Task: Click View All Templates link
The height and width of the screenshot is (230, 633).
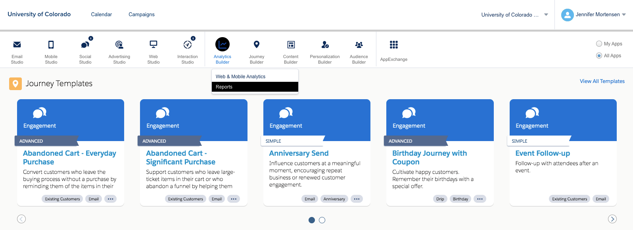Action: click(x=602, y=81)
